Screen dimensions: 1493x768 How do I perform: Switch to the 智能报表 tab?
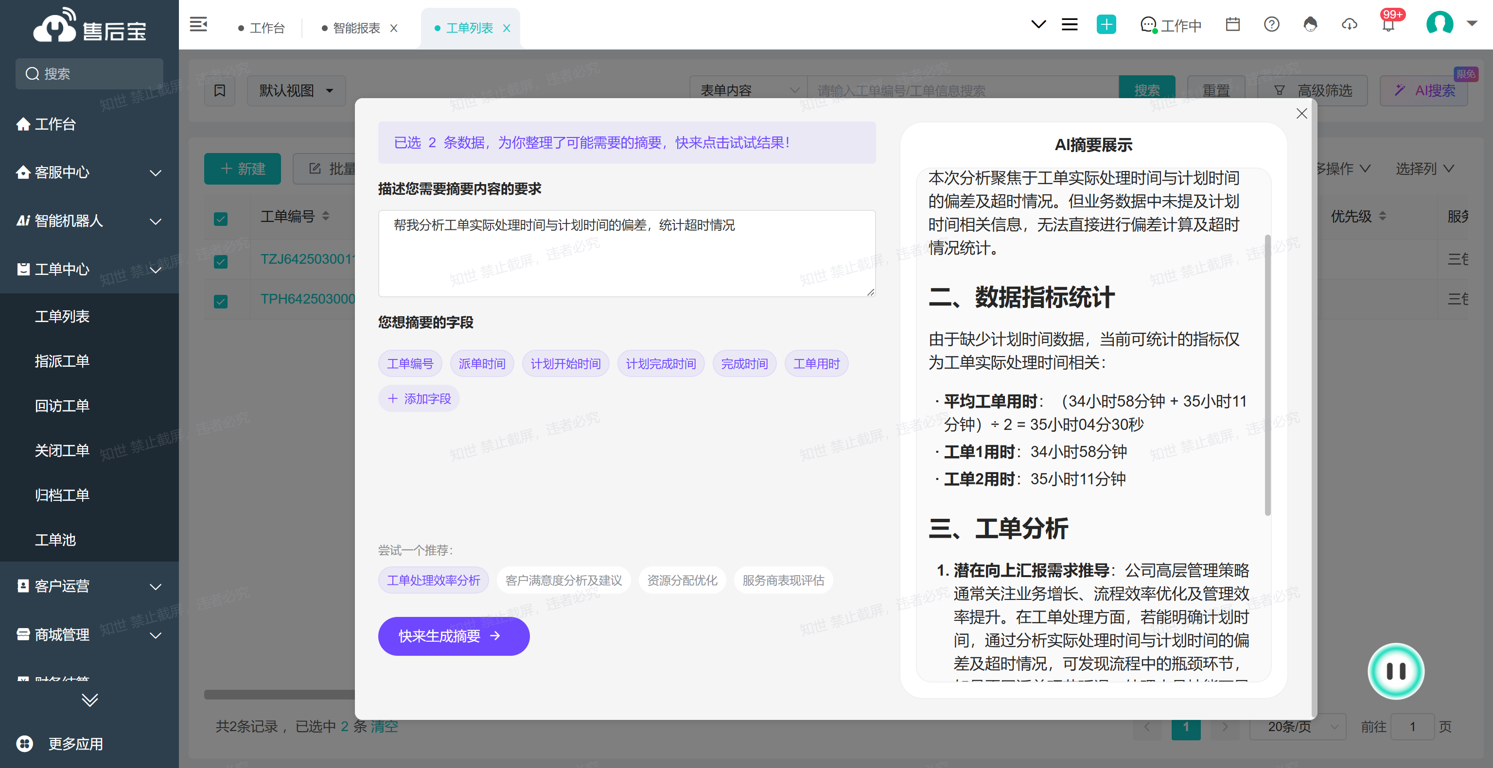pyautogui.click(x=351, y=28)
